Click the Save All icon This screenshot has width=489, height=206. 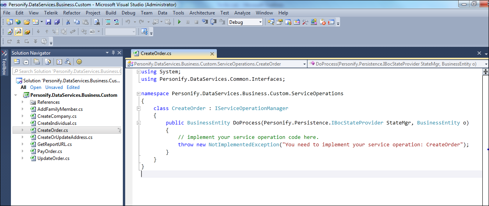pos(57,22)
